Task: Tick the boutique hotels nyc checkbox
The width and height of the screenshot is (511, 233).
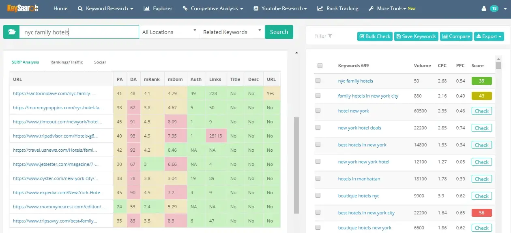Action: coord(318,196)
